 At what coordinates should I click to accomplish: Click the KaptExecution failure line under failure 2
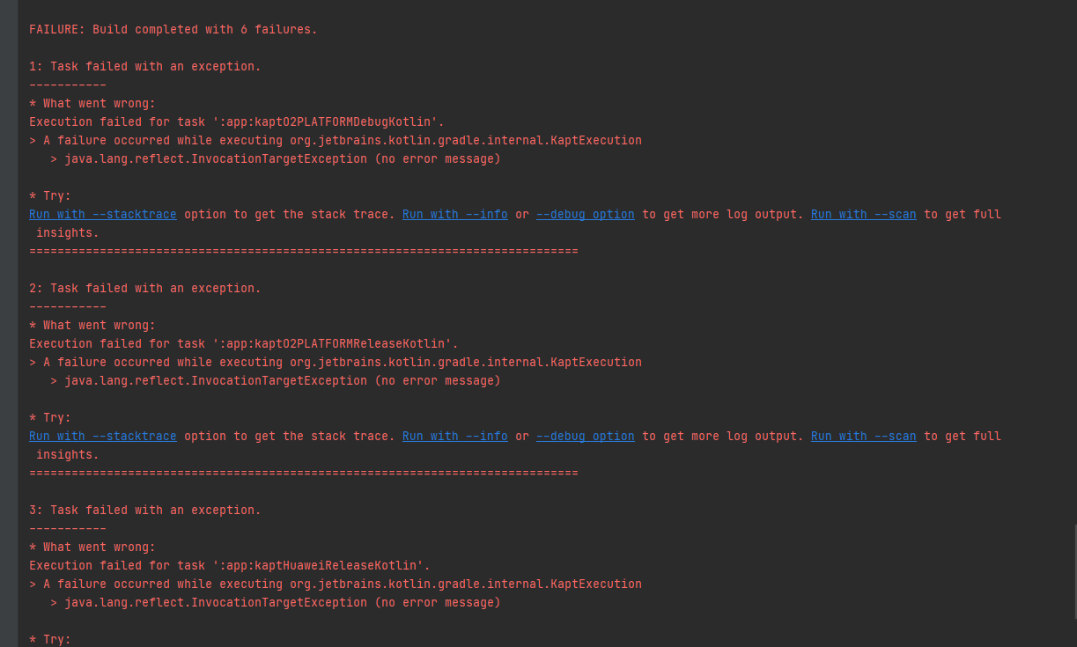(x=335, y=363)
